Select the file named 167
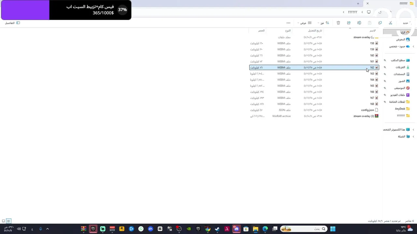Viewport: 417px width, 234px height. (x=314, y=98)
